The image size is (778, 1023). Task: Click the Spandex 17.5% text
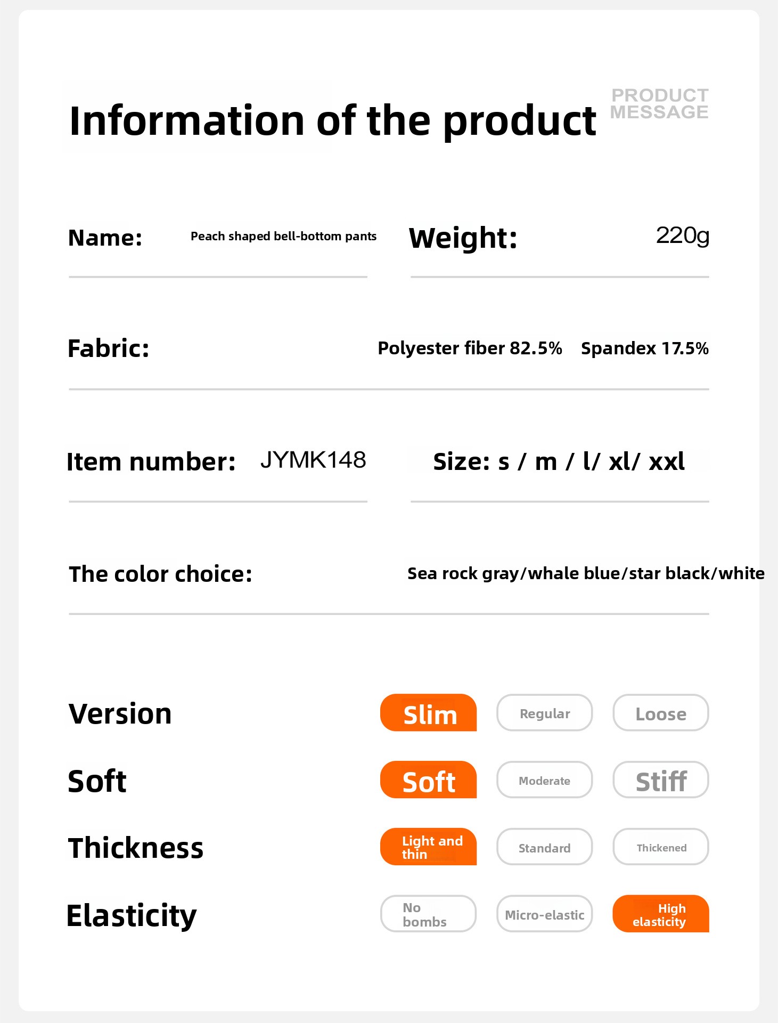(x=644, y=348)
